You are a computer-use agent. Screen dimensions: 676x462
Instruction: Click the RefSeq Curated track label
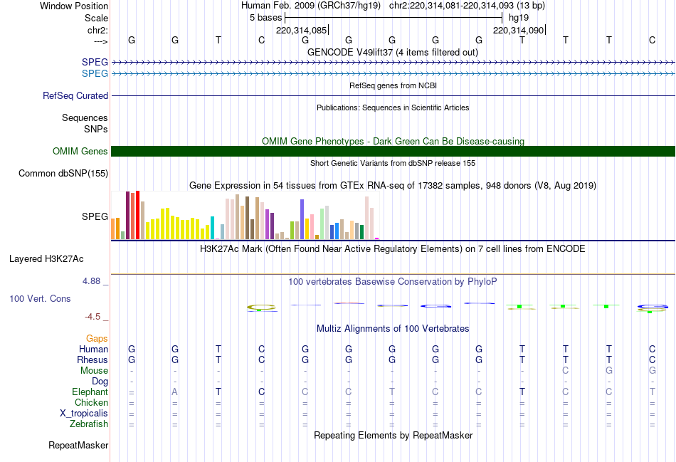(x=75, y=96)
